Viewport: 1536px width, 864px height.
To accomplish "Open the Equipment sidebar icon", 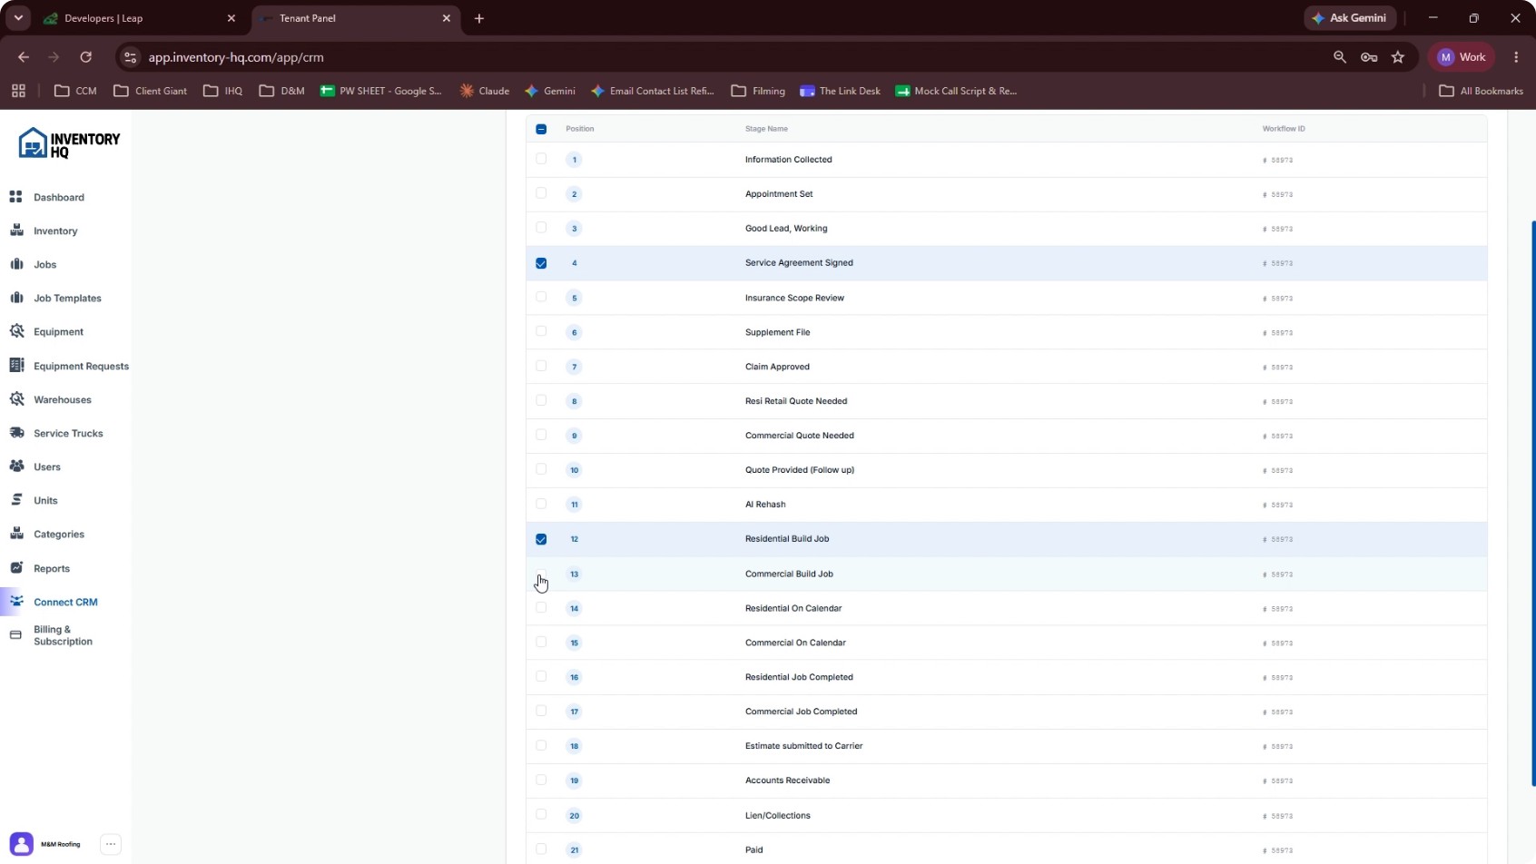I will [x=16, y=331].
